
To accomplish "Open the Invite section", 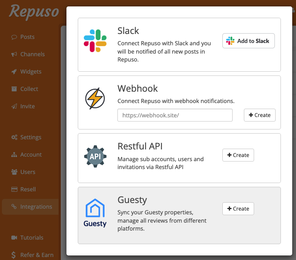I will pos(28,106).
